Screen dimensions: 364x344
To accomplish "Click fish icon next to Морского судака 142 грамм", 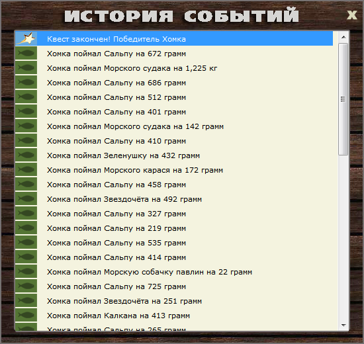I will pyautogui.click(x=26, y=126).
